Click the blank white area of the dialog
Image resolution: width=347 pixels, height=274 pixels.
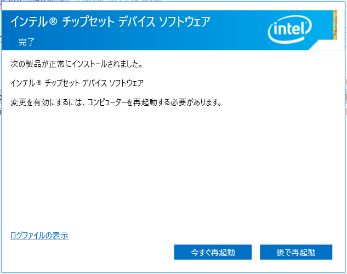(173, 168)
